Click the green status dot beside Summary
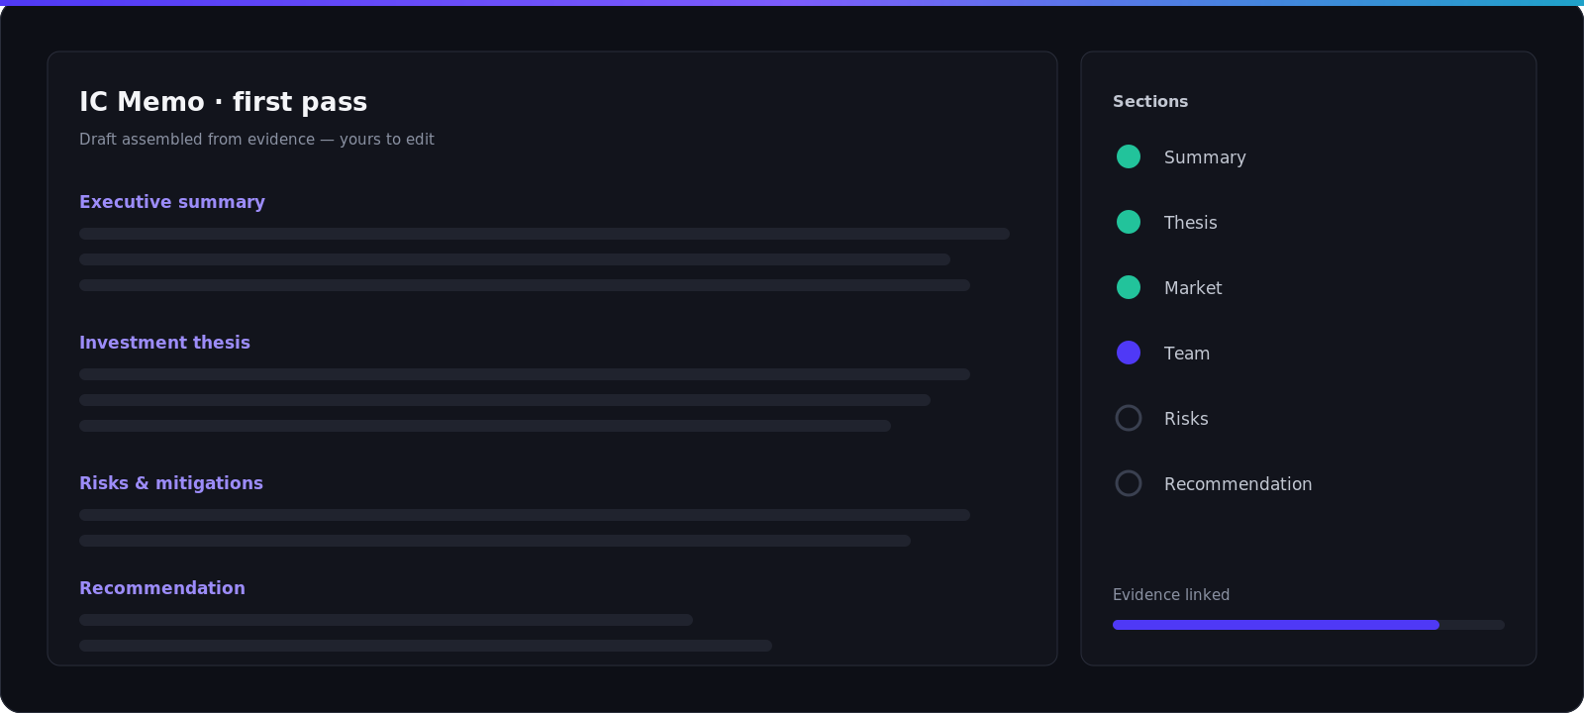Image resolution: width=1584 pixels, height=713 pixels. (1129, 156)
